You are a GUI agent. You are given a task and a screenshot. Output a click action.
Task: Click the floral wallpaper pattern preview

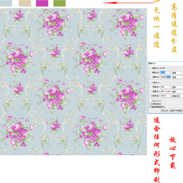click(73, 82)
